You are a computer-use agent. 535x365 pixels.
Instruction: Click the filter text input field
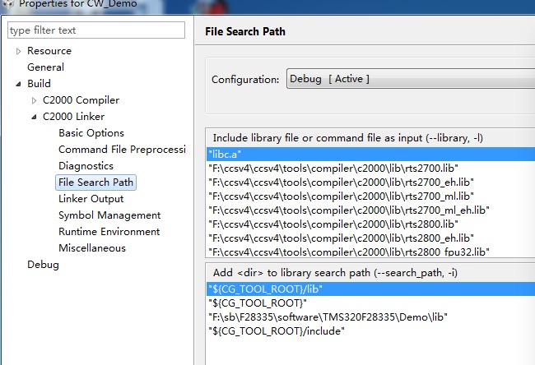coord(96,30)
